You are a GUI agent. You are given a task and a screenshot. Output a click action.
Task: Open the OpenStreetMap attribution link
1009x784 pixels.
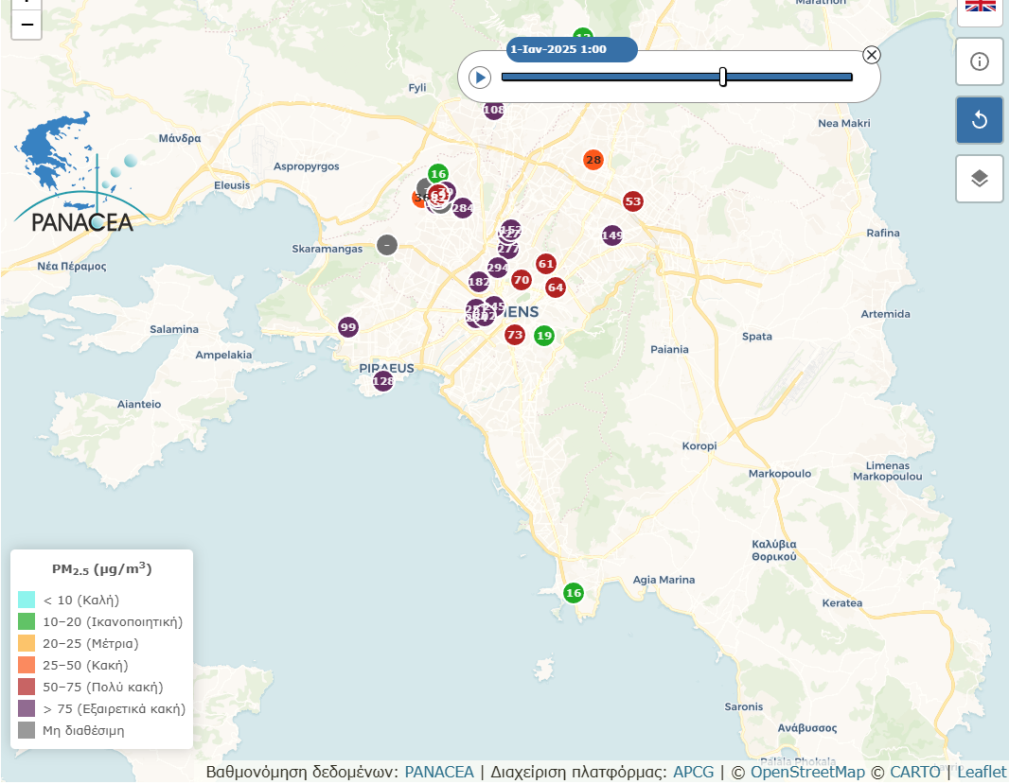click(807, 772)
